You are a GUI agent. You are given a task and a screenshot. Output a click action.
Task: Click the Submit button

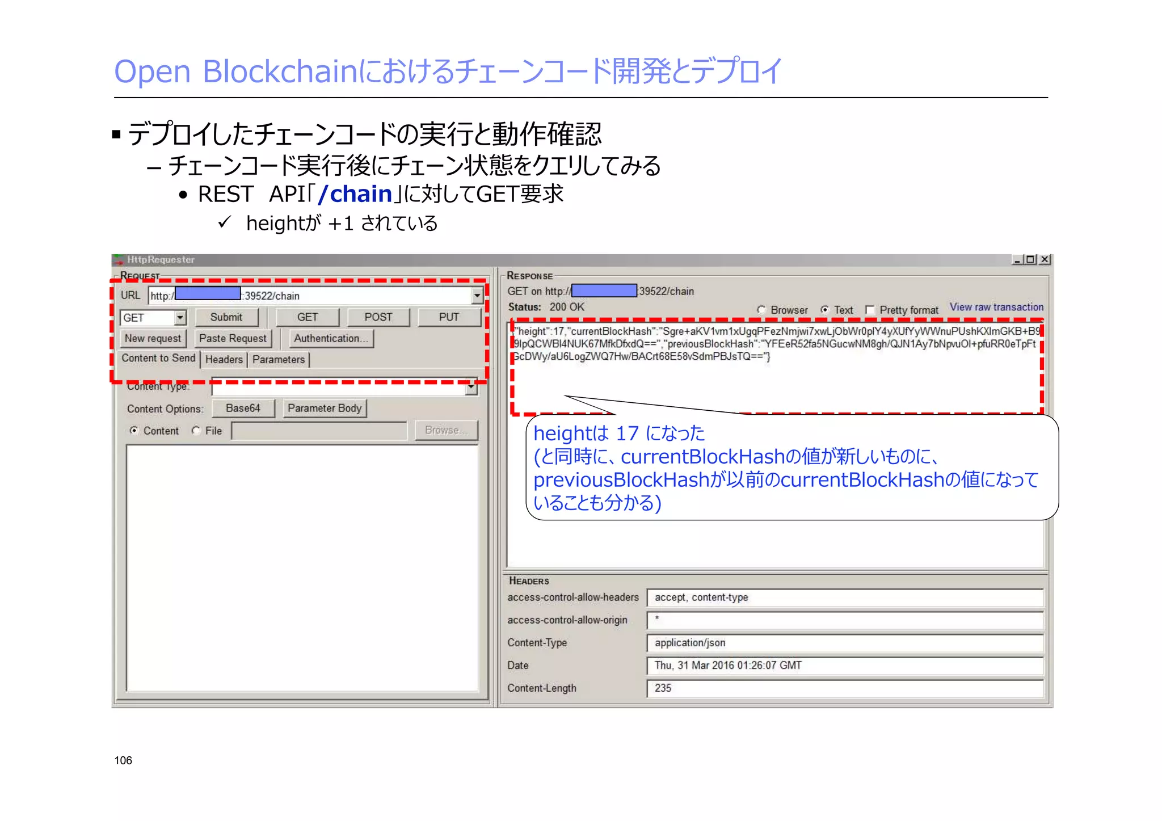[226, 317]
